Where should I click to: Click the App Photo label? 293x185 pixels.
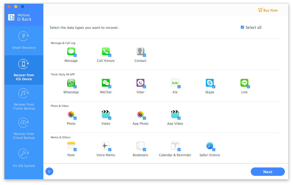140,124
